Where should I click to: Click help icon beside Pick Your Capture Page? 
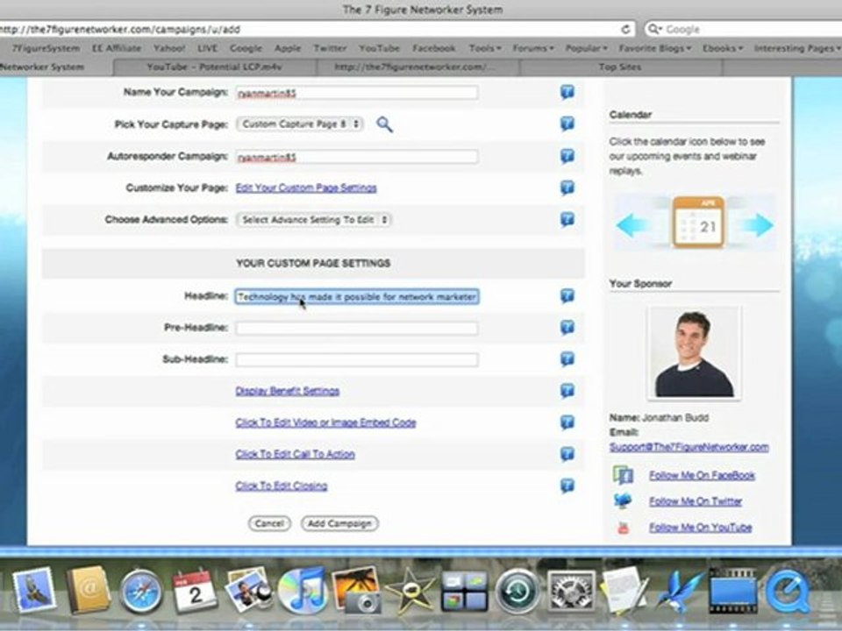coord(567,124)
